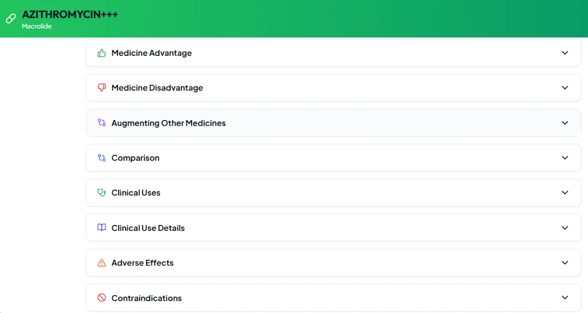Click the warning triangle Adverse Effects icon
This screenshot has height=313, width=588.
pos(102,263)
